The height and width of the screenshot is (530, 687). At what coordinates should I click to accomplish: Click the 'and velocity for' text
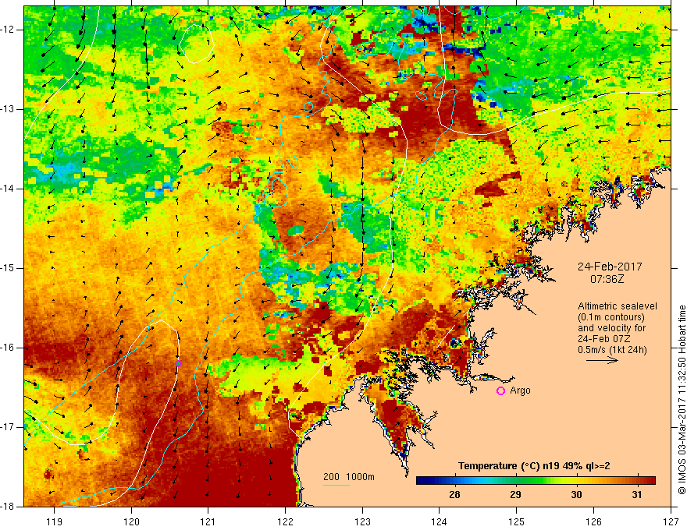click(611, 328)
